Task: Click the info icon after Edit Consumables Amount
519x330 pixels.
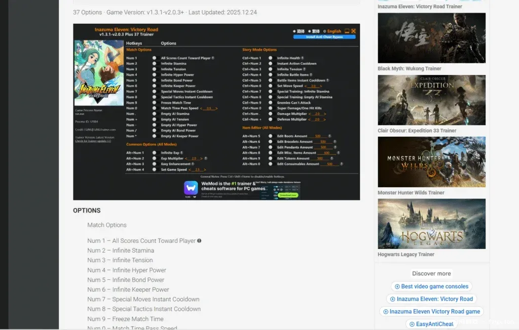Action: [341, 164]
